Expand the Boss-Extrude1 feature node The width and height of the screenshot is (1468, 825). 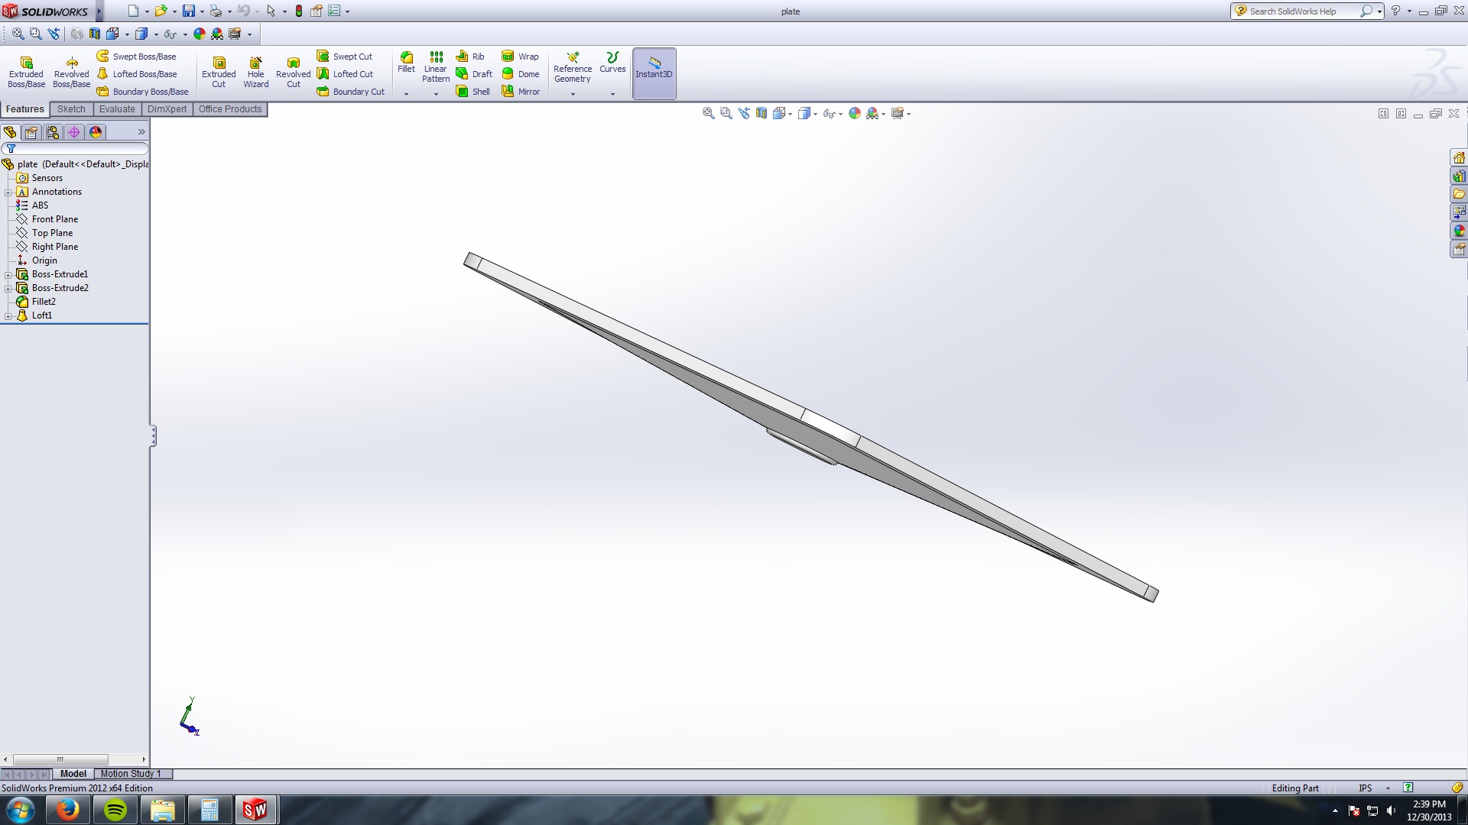click(8, 274)
